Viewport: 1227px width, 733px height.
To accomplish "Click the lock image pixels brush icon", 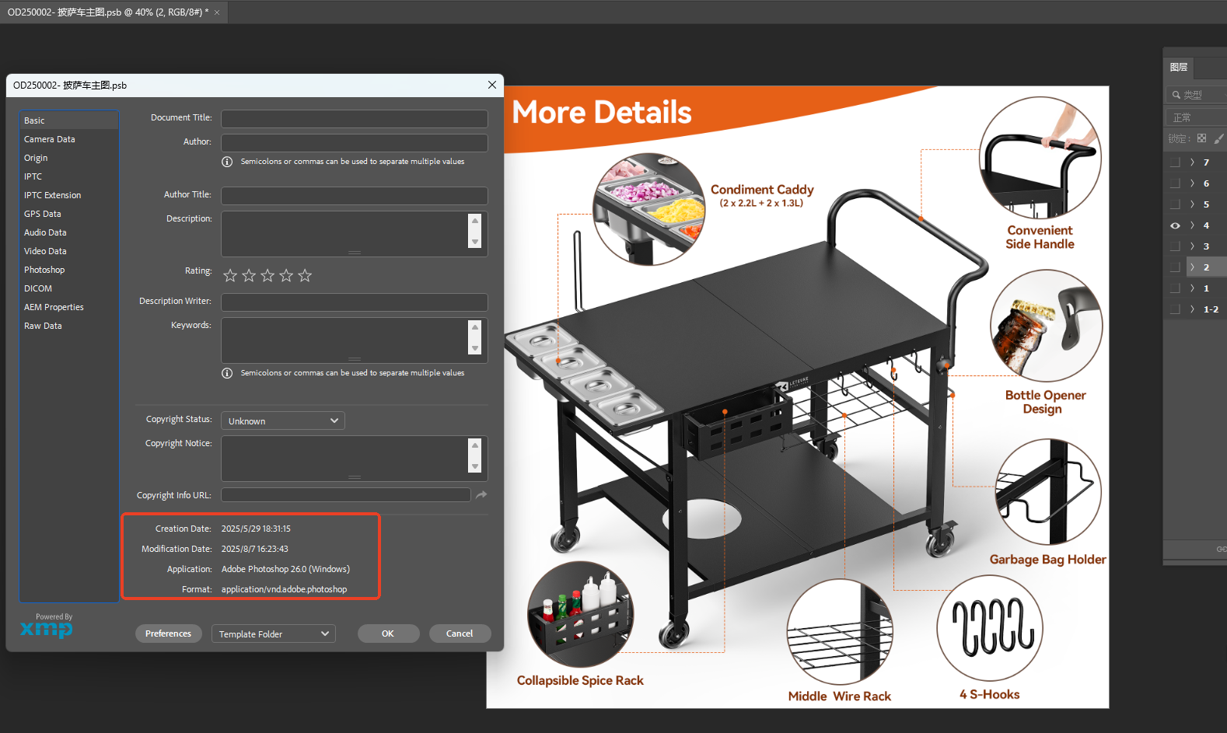I will coord(1218,138).
